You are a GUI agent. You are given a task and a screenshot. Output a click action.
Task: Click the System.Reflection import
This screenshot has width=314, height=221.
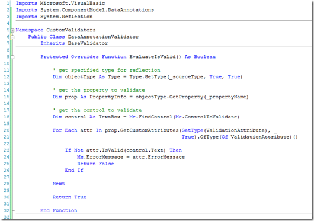coord(66,17)
